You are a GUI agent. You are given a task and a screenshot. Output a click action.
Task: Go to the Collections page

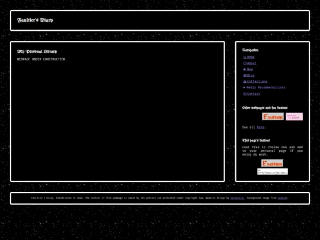[x=255, y=81]
